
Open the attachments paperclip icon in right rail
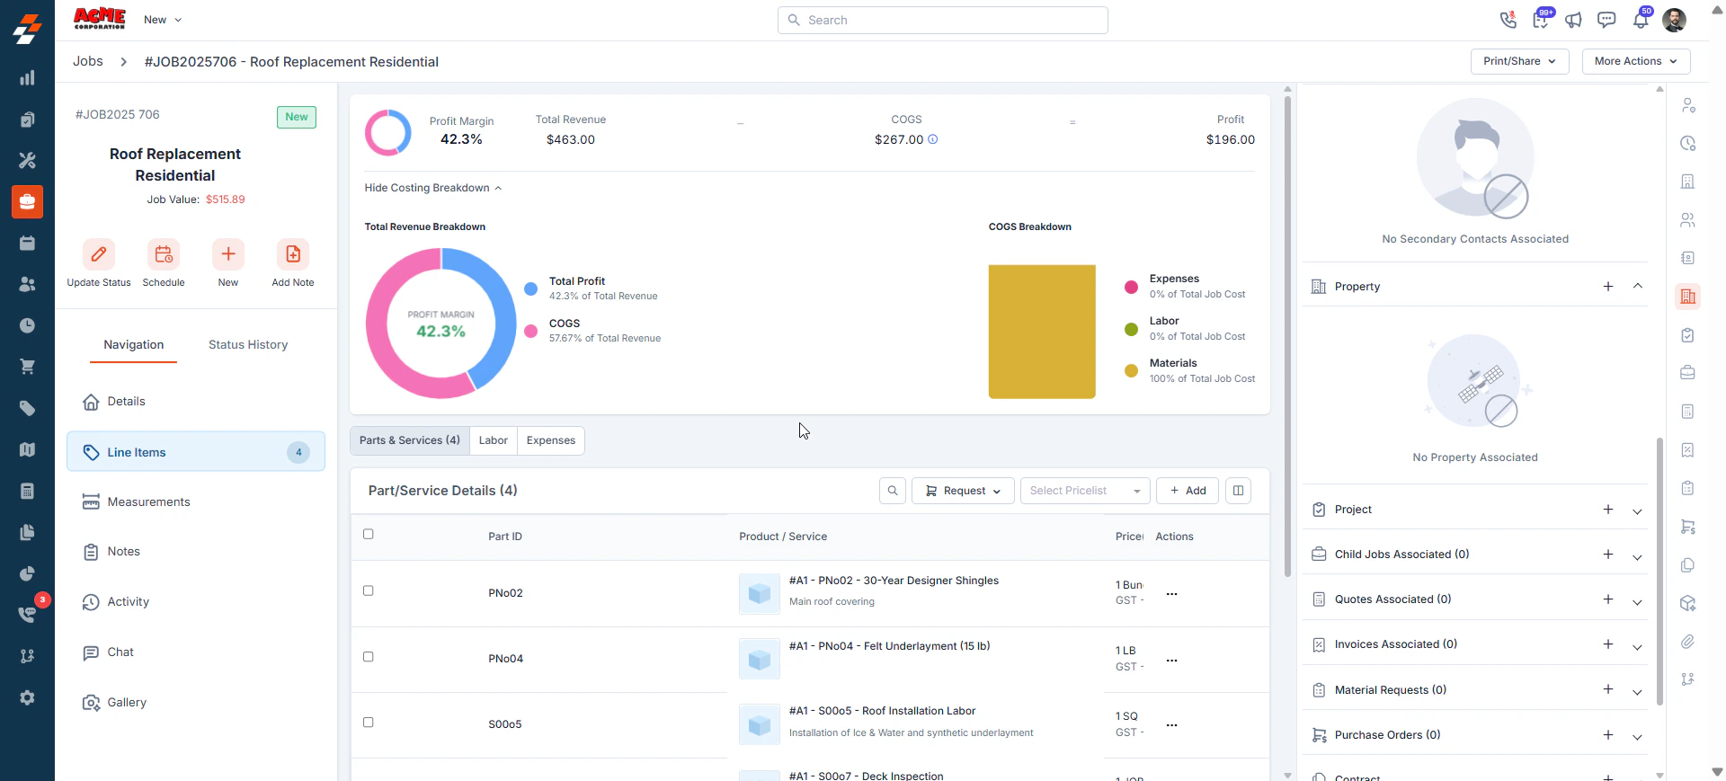[x=1688, y=642]
